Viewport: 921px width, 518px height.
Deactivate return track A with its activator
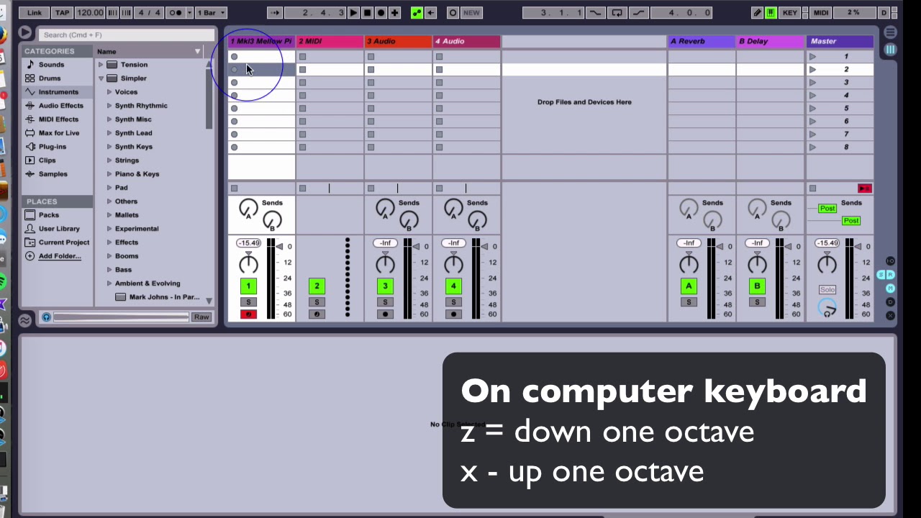(689, 286)
